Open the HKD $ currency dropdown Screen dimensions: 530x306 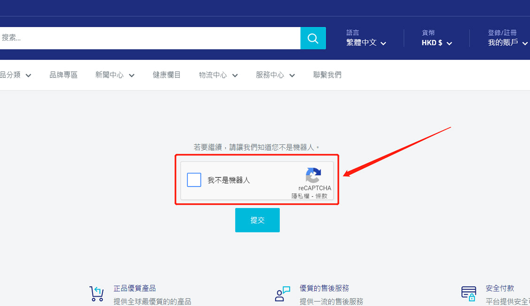pos(437,43)
